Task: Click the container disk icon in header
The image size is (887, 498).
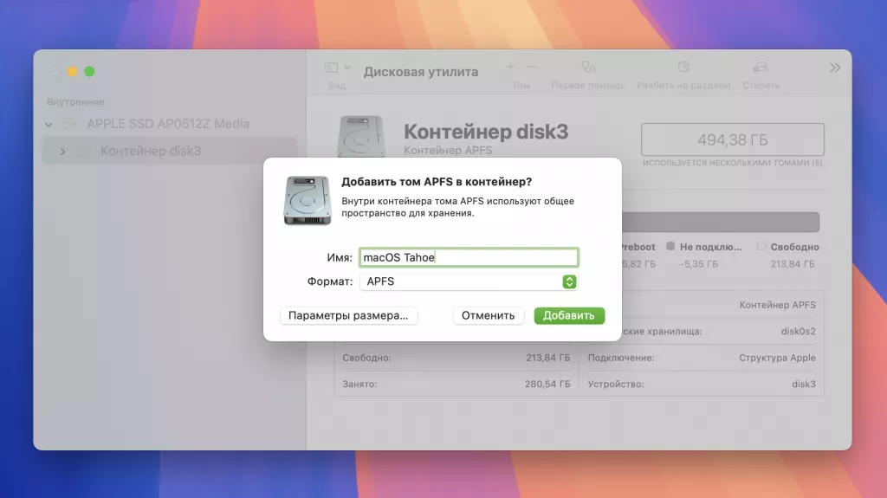Action: tap(361, 136)
